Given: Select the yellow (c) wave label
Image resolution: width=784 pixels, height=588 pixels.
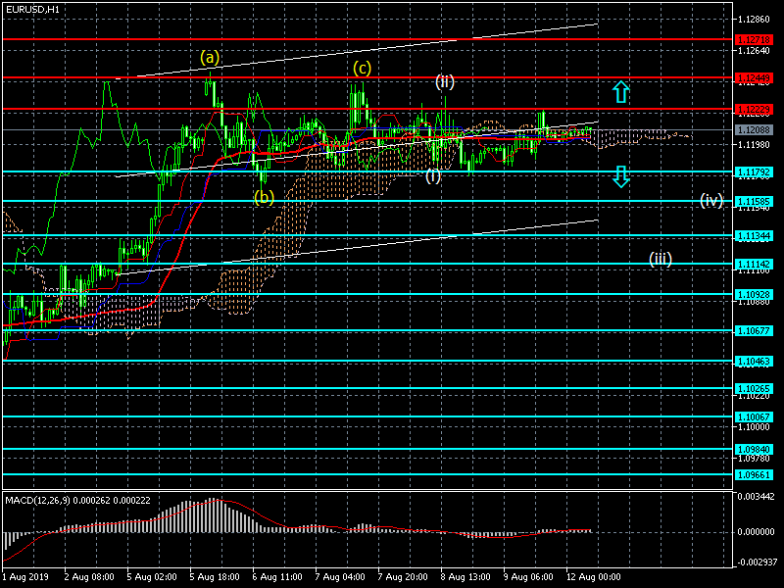Looking at the screenshot, I should click(x=363, y=68).
